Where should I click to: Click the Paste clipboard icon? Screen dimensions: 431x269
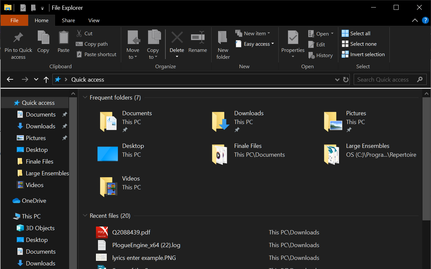(x=64, y=38)
